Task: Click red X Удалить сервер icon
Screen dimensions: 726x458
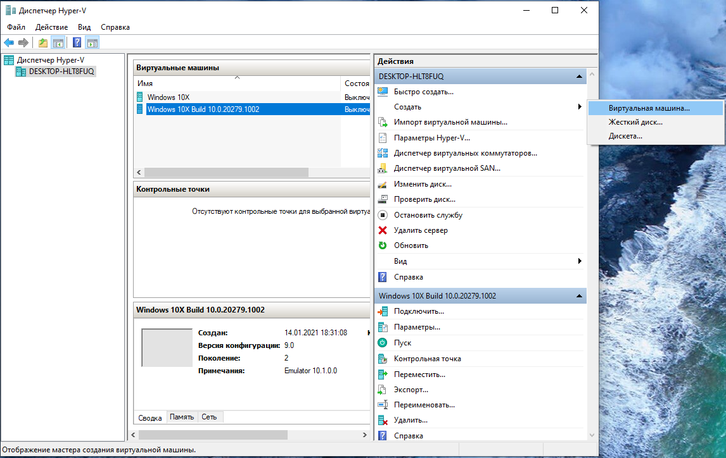Action: pyautogui.click(x=383, y=230)
